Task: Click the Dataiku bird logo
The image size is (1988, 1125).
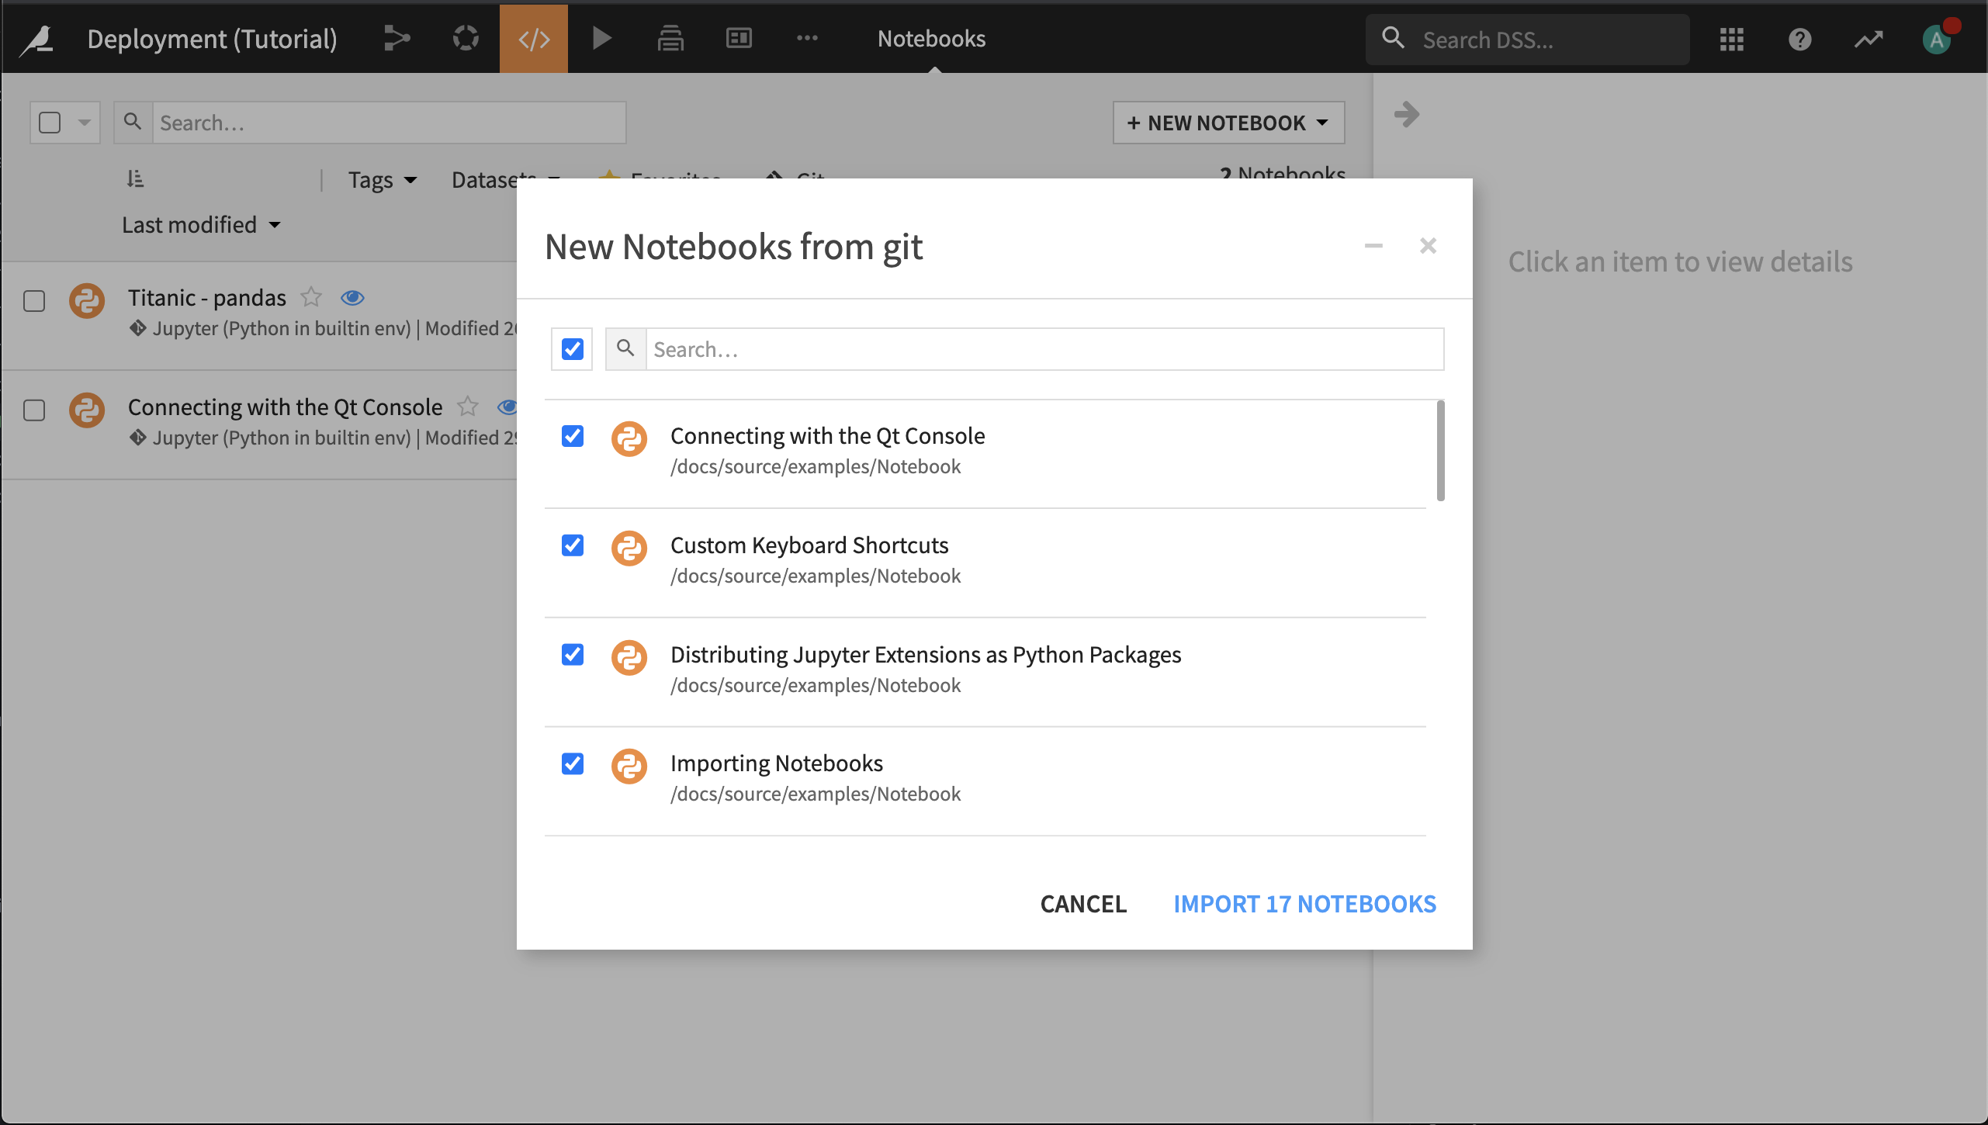Action: (36, 38)
